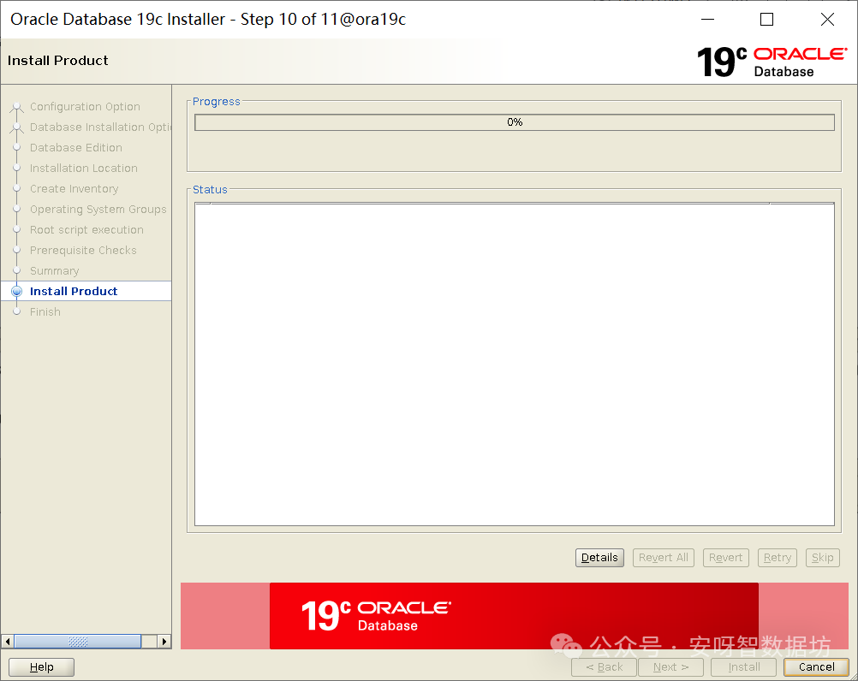Select Database Edition step
Image resolution: width=858 pixels, height=681 pixels.
point(76,147)
